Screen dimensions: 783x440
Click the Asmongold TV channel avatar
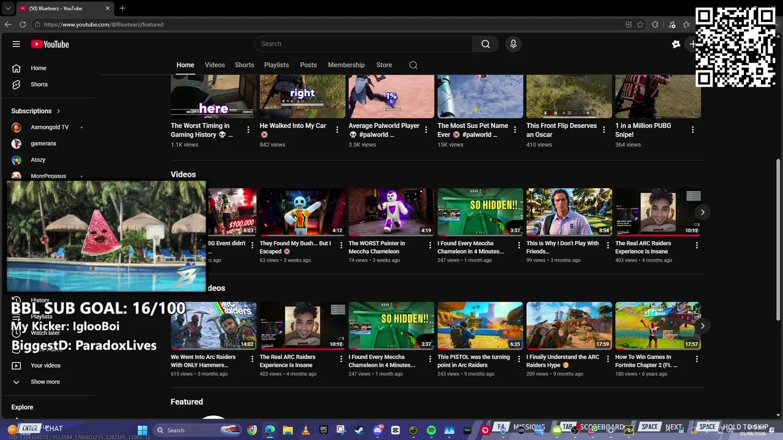coord(17,127)
